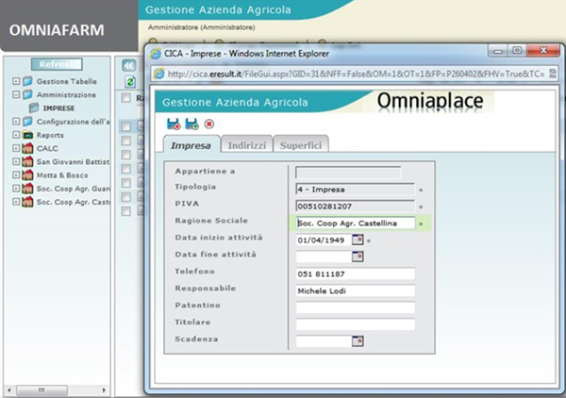
Task: Tick the first row checkbox in grid
Action: tap(126, 126)
